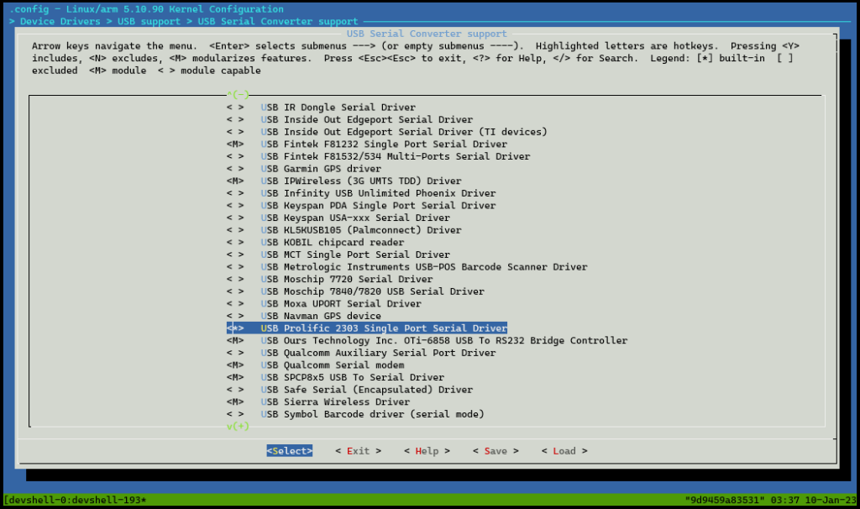Image resolution: width=860 pixels, height=509 pixels.
Task: Click the scroll-down v(+) indicator
Action: click(238, 426)
